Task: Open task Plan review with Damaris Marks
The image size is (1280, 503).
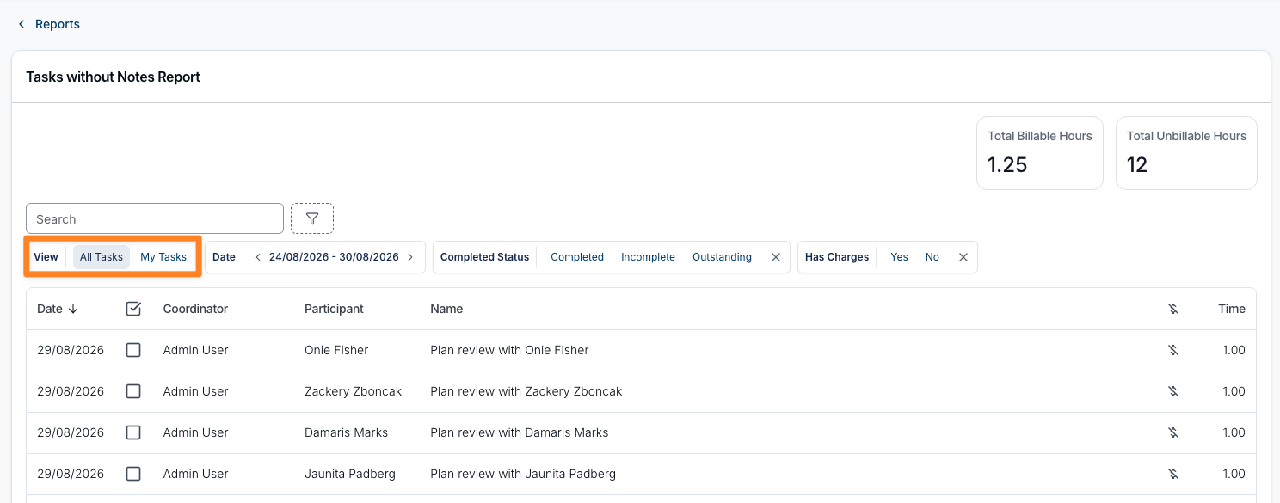Action: 520,432
